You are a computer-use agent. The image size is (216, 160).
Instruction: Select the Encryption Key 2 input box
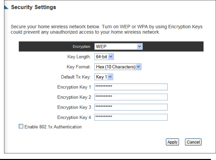click(131, 97)
